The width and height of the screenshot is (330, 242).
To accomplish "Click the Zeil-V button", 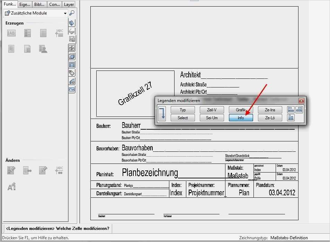I will (x=212, y=110).
